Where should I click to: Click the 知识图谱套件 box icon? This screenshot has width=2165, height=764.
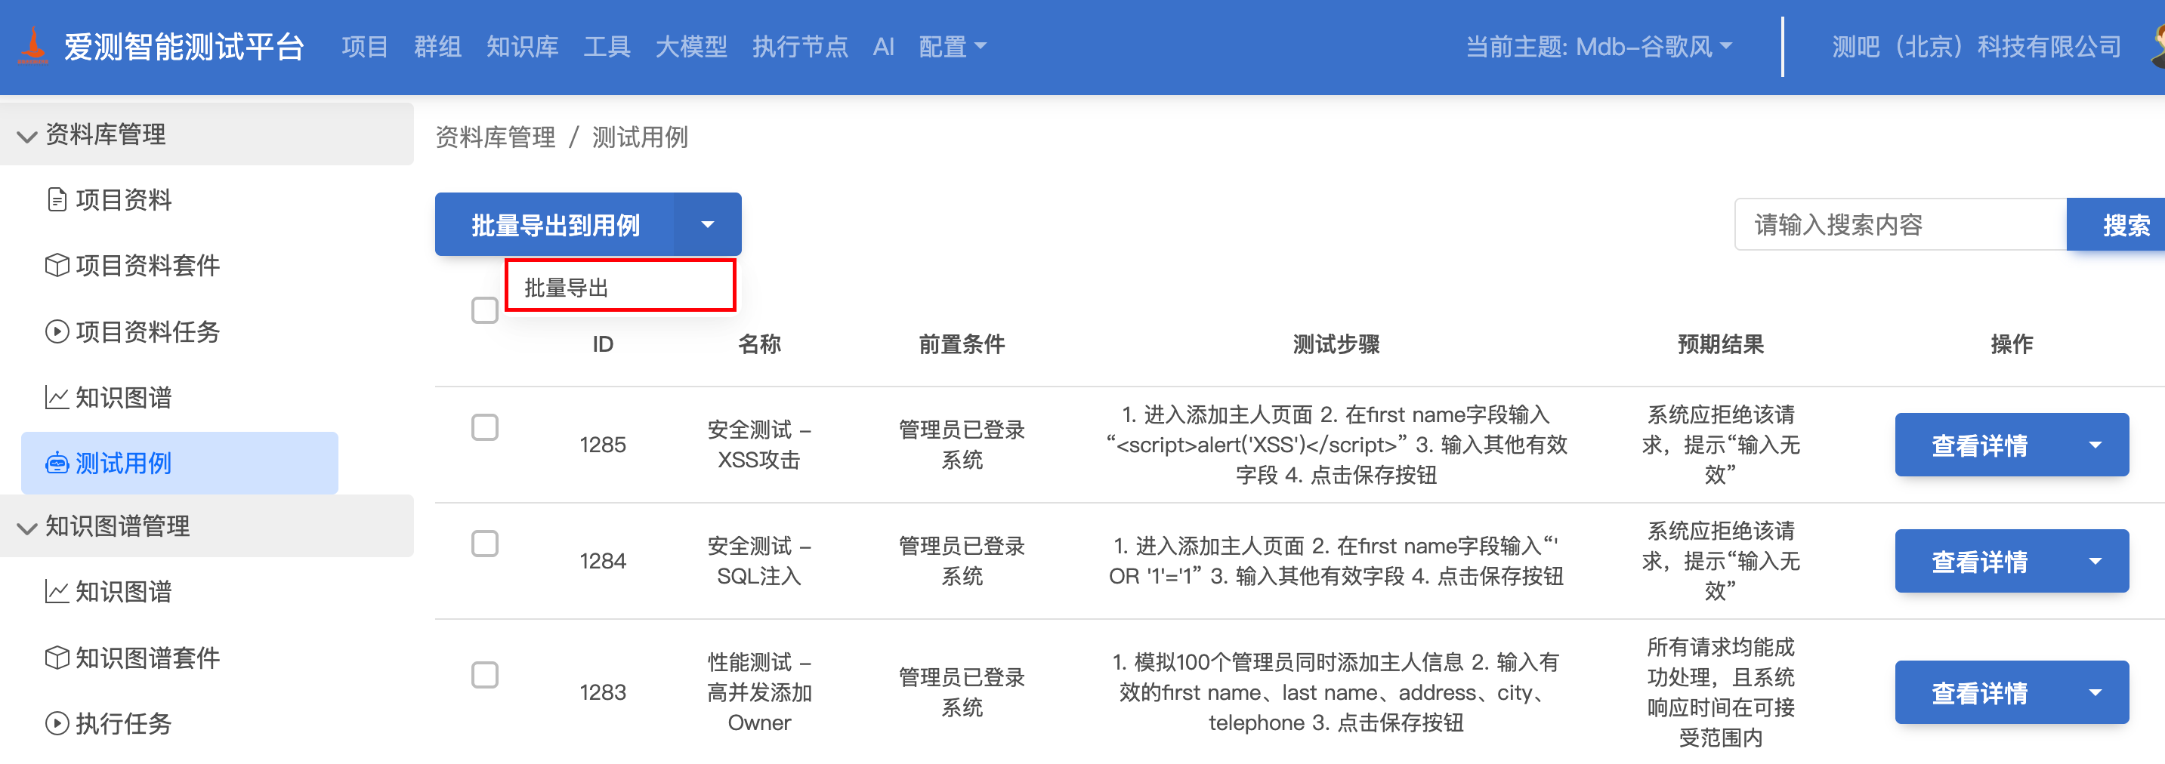click(x=57, y=658)
